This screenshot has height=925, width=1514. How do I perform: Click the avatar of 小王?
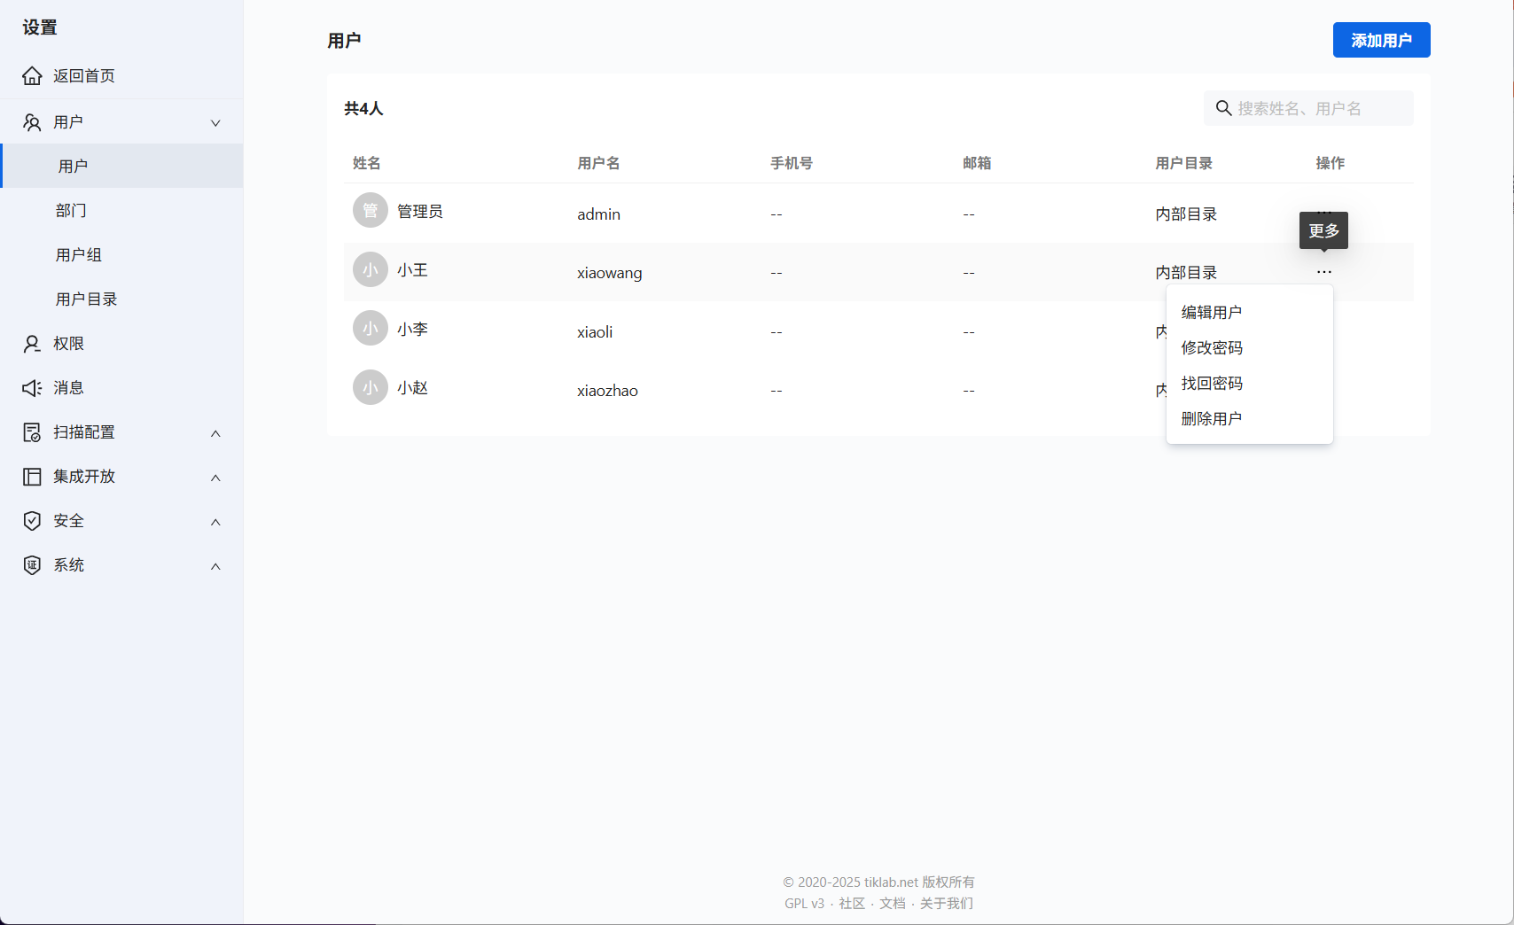tap(371, 269)
